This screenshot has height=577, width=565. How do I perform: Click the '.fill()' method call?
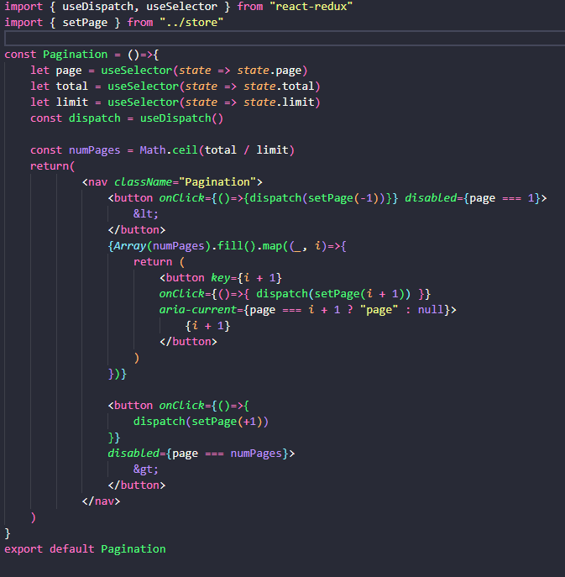(x=233, y=246)
